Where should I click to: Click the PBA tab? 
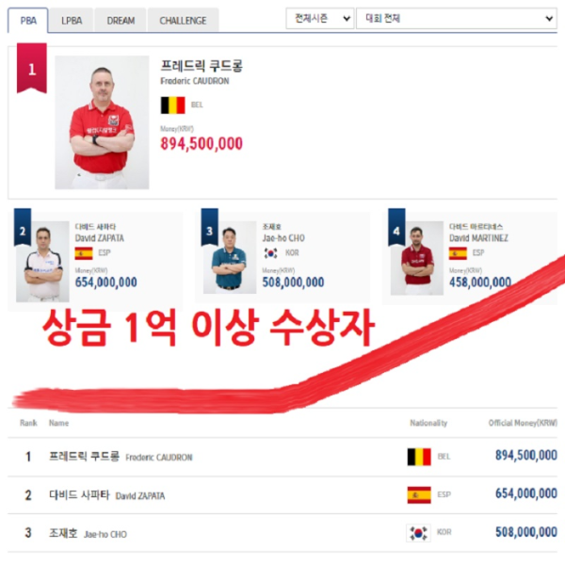pyautogui.click(x=28, y=20)
